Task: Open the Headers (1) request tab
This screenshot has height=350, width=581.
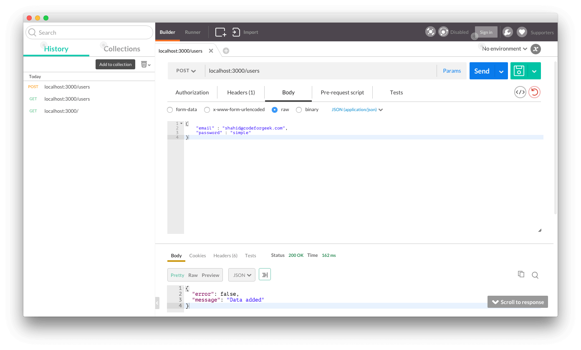Action: pyautogui.click(x=241, y=93)
